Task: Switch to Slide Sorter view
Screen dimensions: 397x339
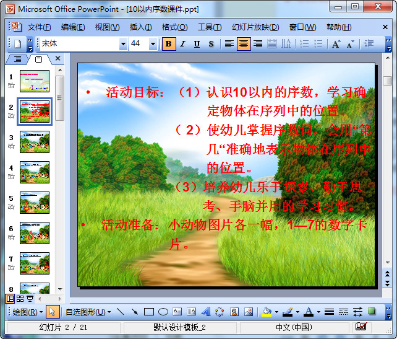Action: (x=20, y=299)
